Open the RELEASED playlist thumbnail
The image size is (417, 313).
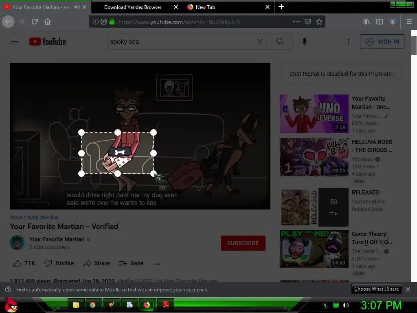point(314,207)
